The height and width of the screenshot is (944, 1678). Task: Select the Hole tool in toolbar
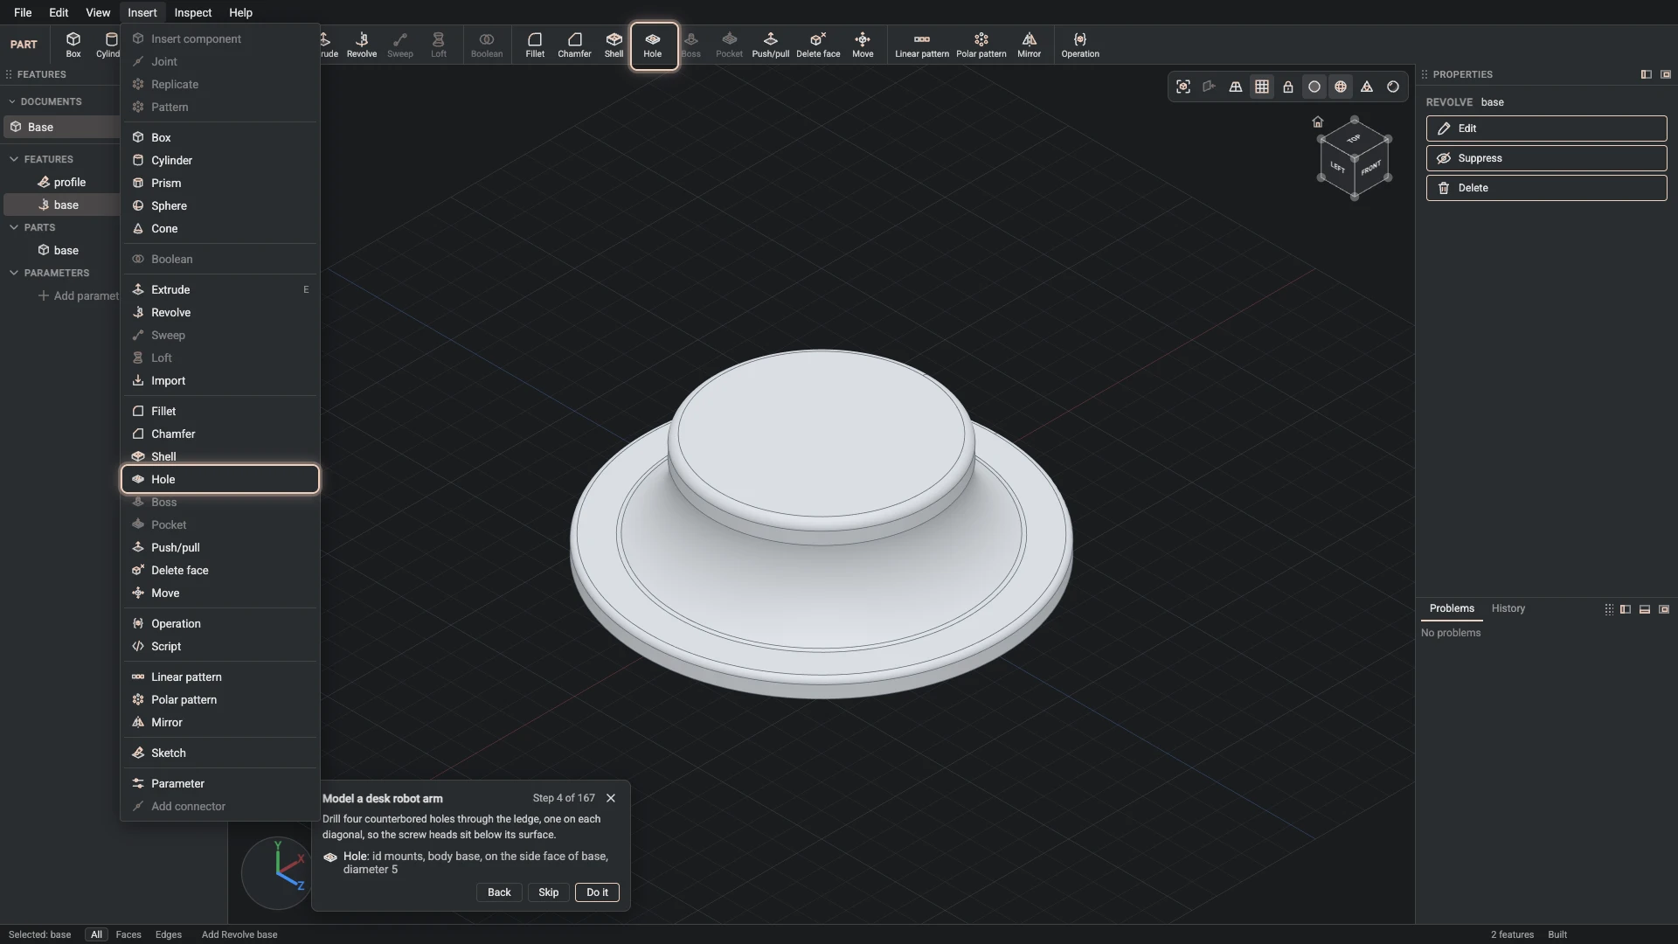[653, 45]
